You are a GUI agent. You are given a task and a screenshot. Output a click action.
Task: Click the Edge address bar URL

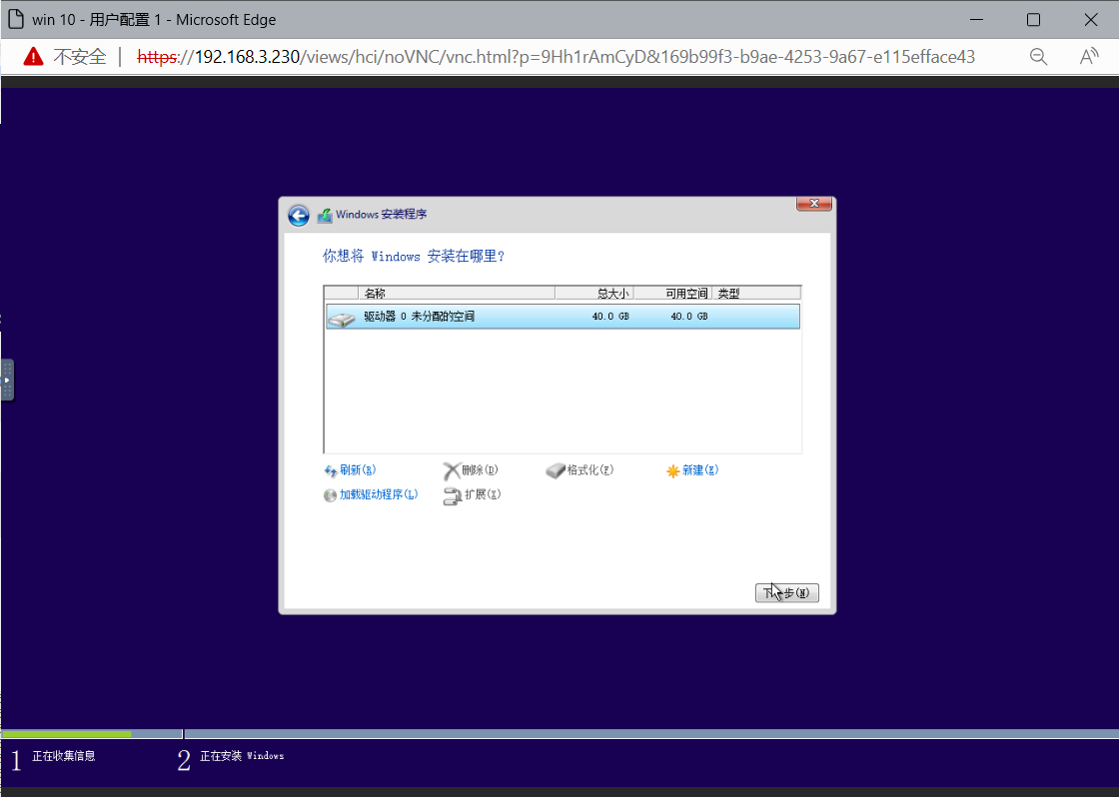point(556,56)
